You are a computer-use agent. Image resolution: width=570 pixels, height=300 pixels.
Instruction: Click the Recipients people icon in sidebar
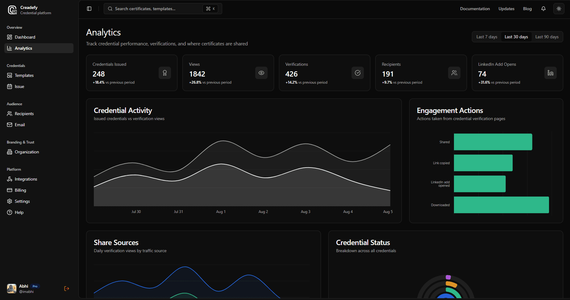(x=10, y=114)
